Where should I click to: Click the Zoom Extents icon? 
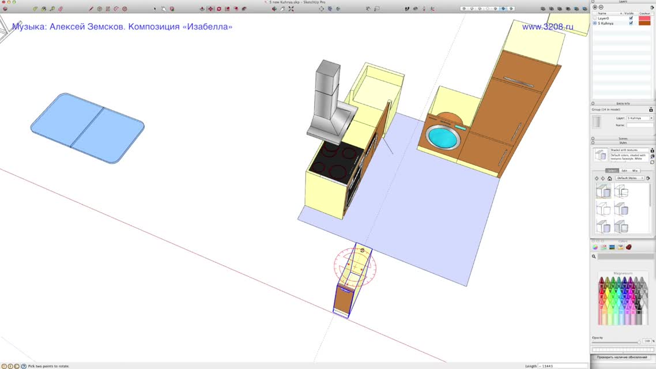click(x=291, y=9)
